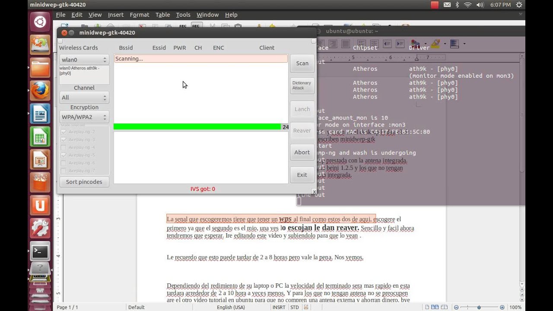Click the Dictionary Attack button

click(x=302, y=86)
